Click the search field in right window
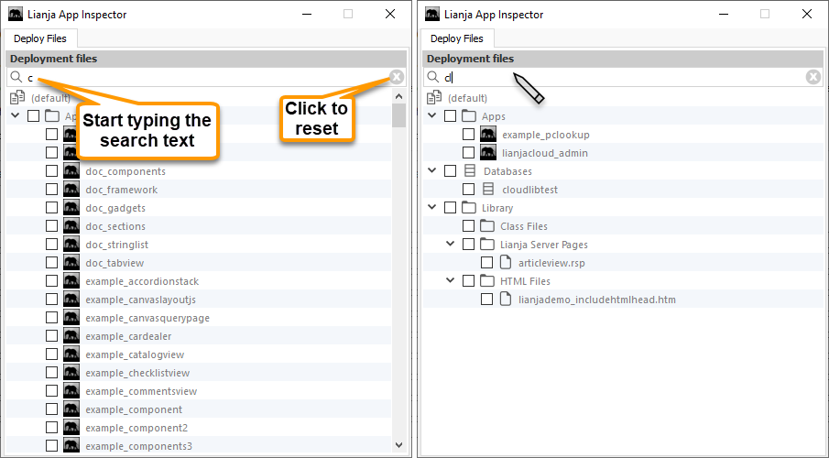Viewport: 829px width, 458px height. coord(623,77)
